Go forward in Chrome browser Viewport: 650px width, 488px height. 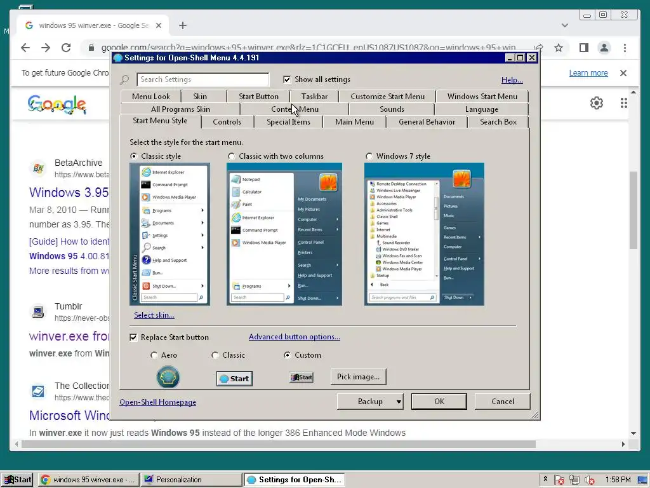point(46,48)
